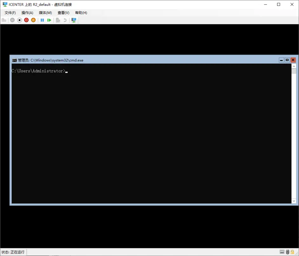The image size is (299, 256).
Task: Save VM state with the orange icon
Action: point(33,20)
